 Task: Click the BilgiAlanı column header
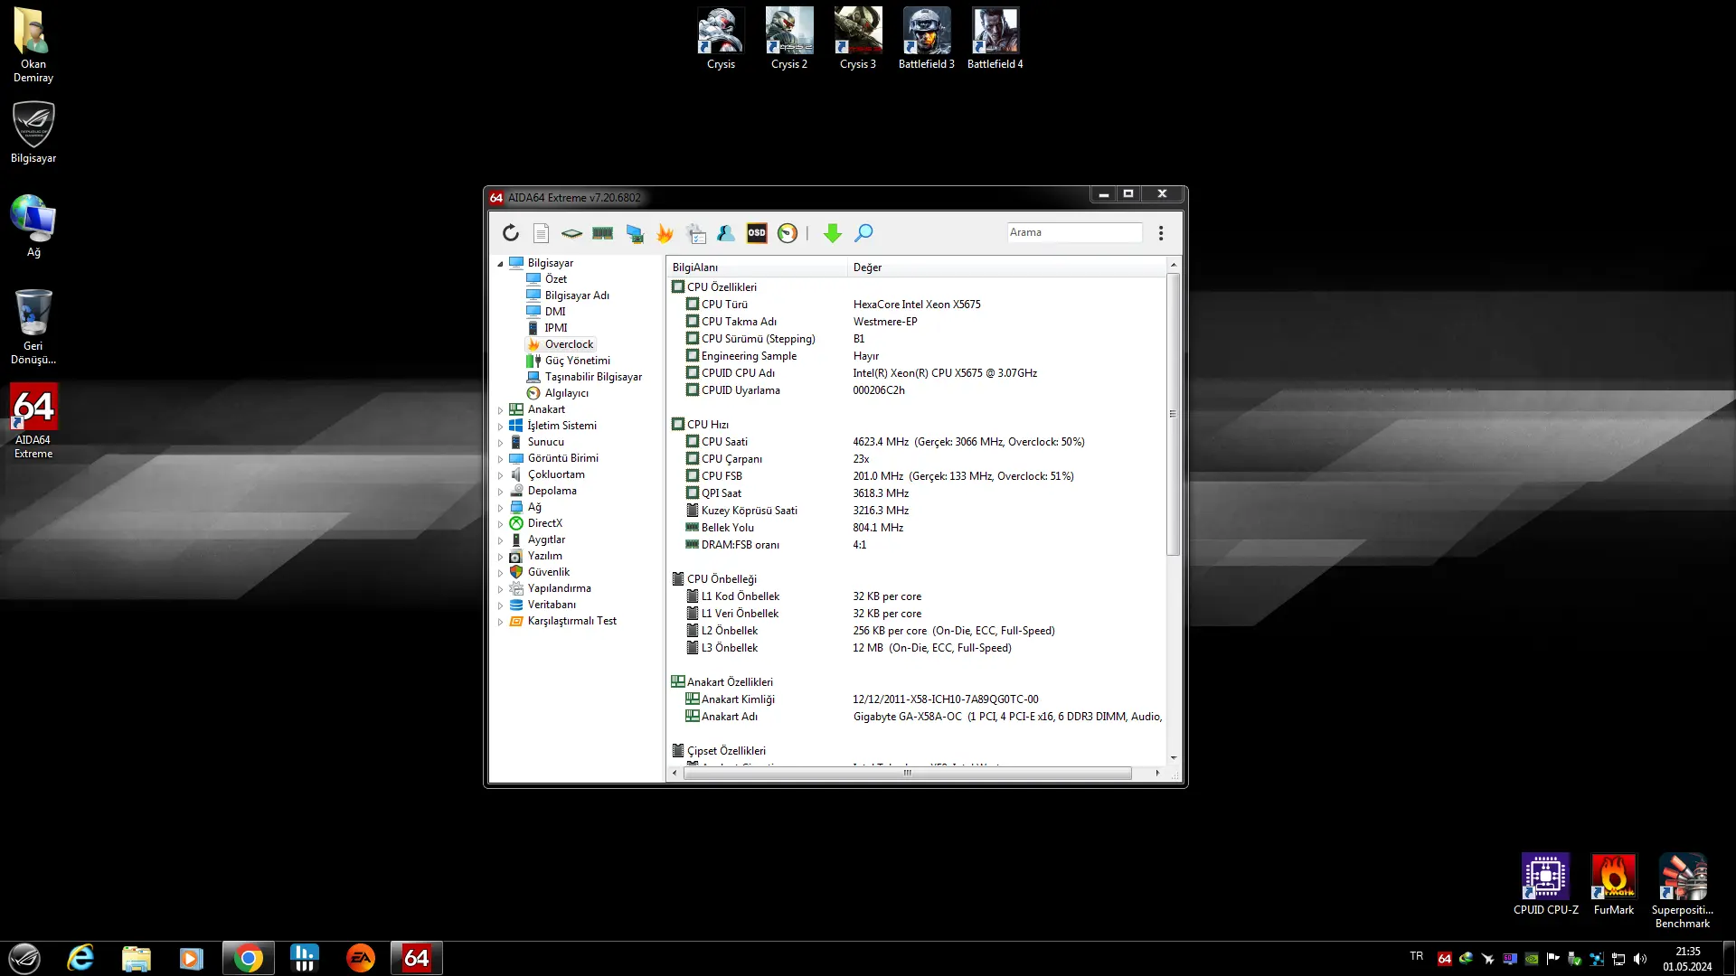pyautogui.click(x=757, y=267)
